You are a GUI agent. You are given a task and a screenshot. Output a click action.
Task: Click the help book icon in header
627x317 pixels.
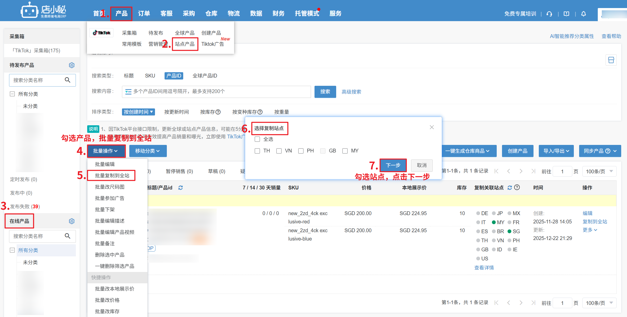pos(566,14)
